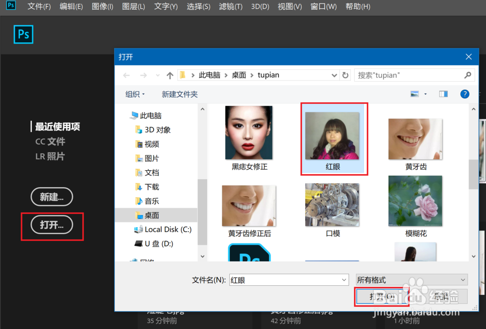
Task: Change the view mode icon
Action: pyautogui.click(x=415, y=94)
